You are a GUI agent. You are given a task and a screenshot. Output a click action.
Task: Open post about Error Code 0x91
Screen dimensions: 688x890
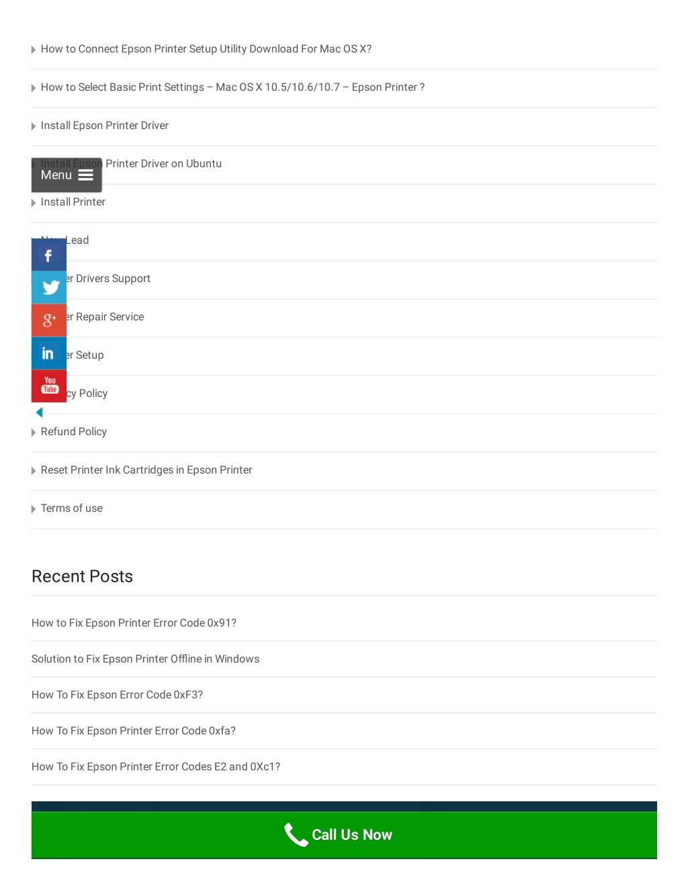click(134, 623)
